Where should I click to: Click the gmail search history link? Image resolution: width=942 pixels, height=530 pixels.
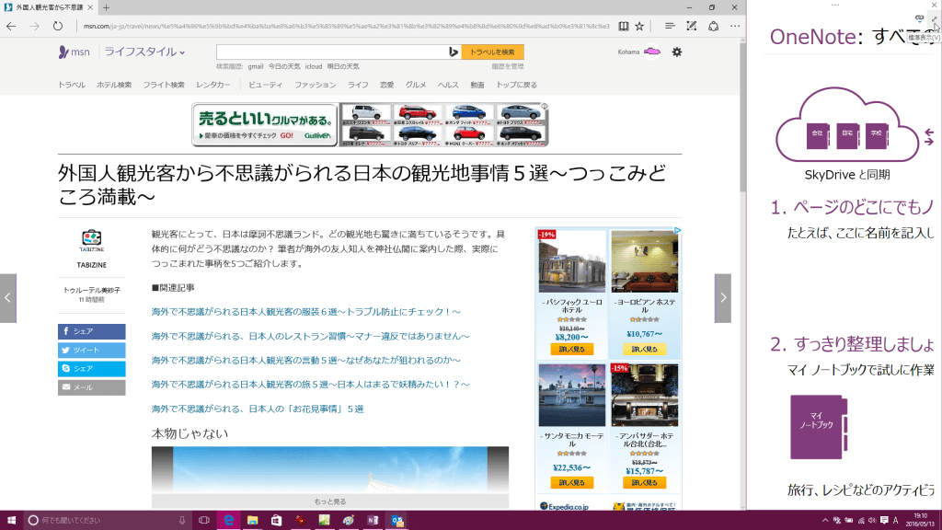[256, 66]
